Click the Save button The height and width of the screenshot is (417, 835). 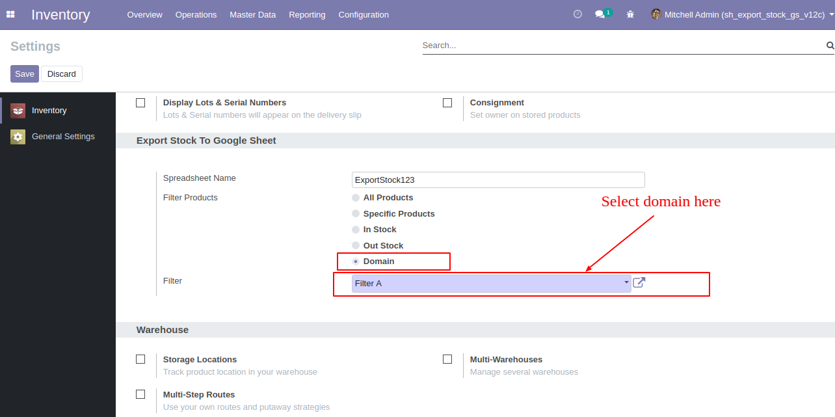(25, 74)
